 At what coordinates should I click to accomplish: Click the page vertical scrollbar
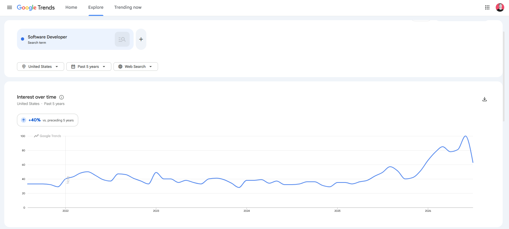(x=504, y=77)
